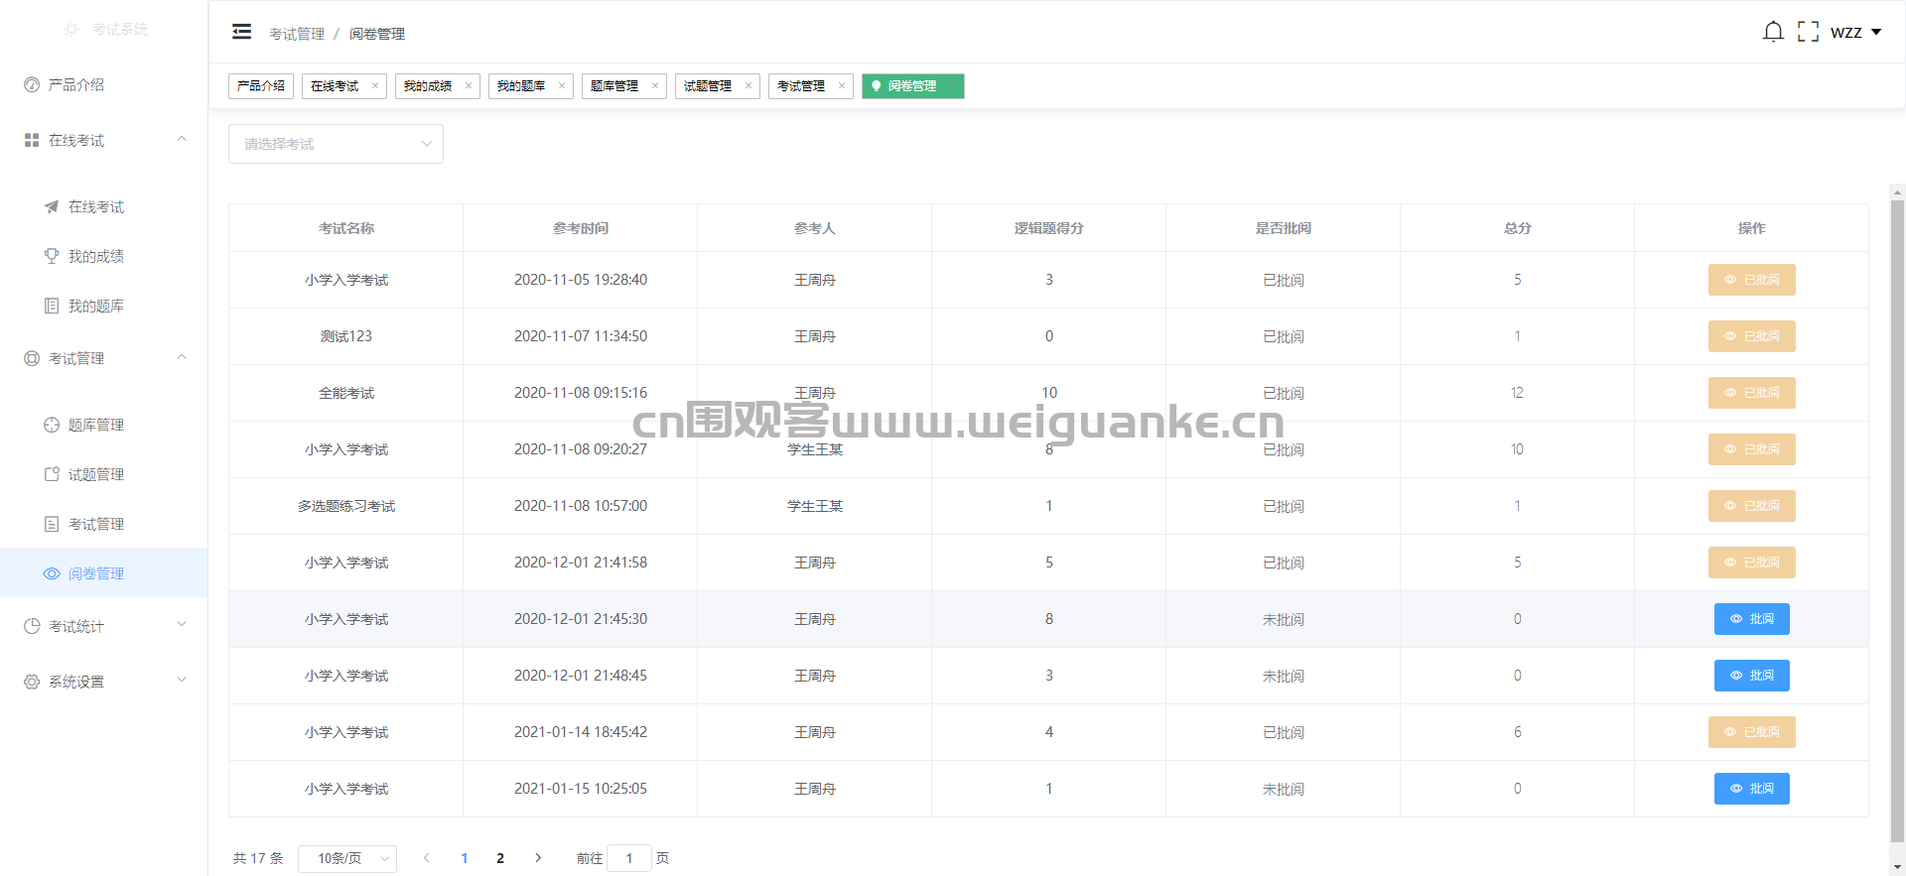
Task: Go to page 2 of results
Action: click(500, 858)
